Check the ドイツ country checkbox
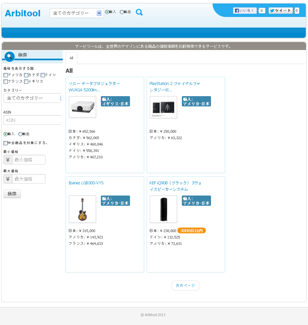This screenshot has width=308, height=325. pyautogui.click(x=43, y=75)
